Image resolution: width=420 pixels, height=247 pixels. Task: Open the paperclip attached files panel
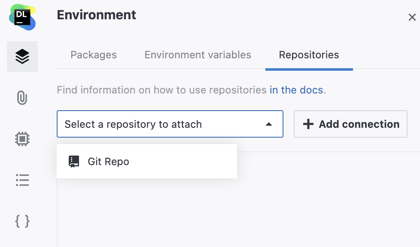tap(22, 97)
